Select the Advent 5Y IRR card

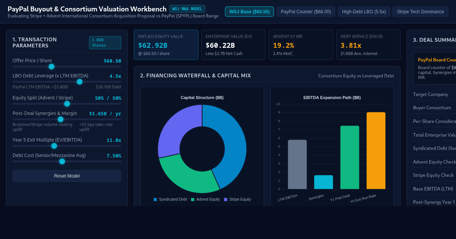pyautogui.click(x=301, y=45)
